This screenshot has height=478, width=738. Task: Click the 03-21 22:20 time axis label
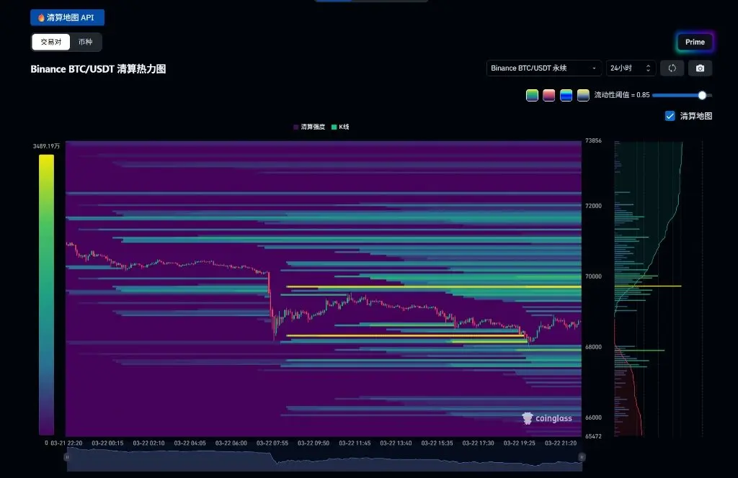tap(66, 443)
